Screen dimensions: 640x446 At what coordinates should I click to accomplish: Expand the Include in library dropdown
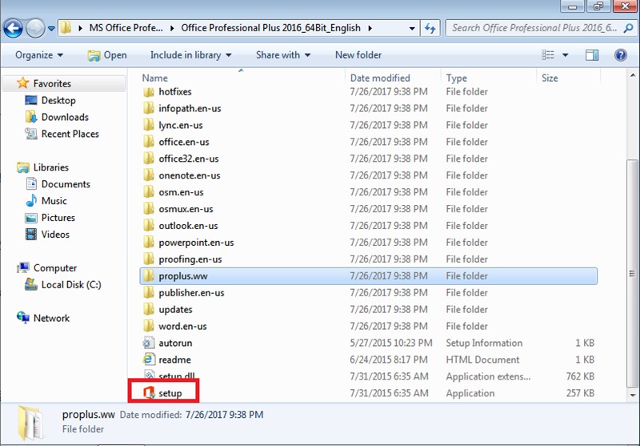[x=190, y=55]
